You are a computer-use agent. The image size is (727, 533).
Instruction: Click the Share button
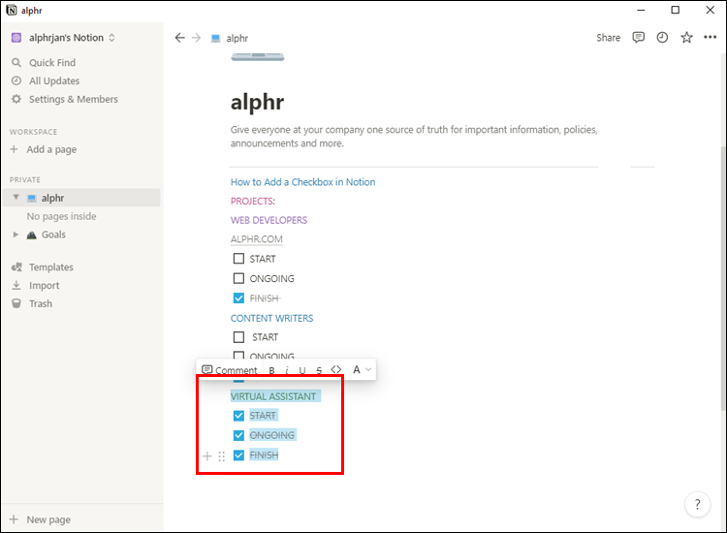tap(608, 38)
